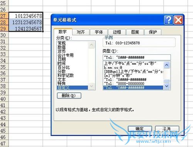Image resolution: width=193 pixels, height=147 pixels.
Task: Select cell containing 1012345678
Action: [x=25, y=16]
